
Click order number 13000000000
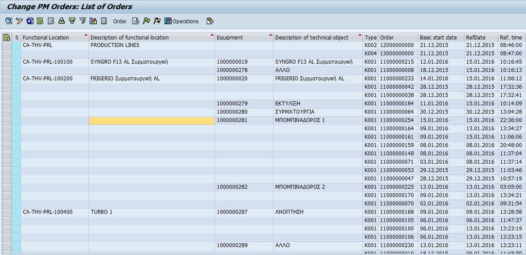(x=397, y=53)
